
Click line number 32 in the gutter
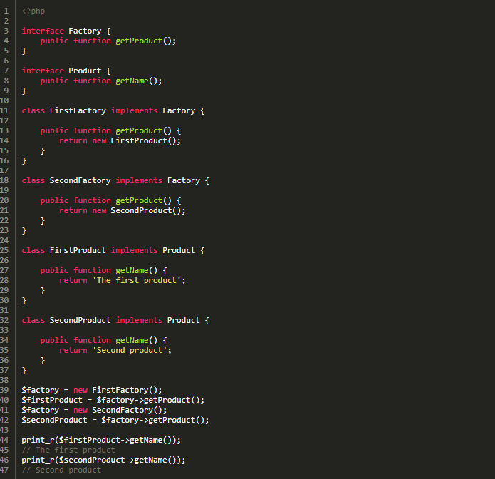tap(5, 320)
